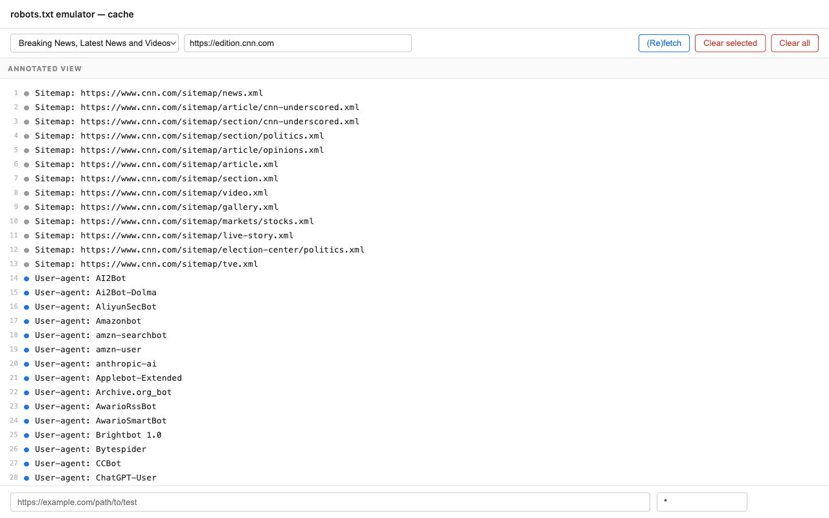Screen dimensions: 829x518
Task: Click the gray dot beside section/politics.xml line
Action: (27, 136)
